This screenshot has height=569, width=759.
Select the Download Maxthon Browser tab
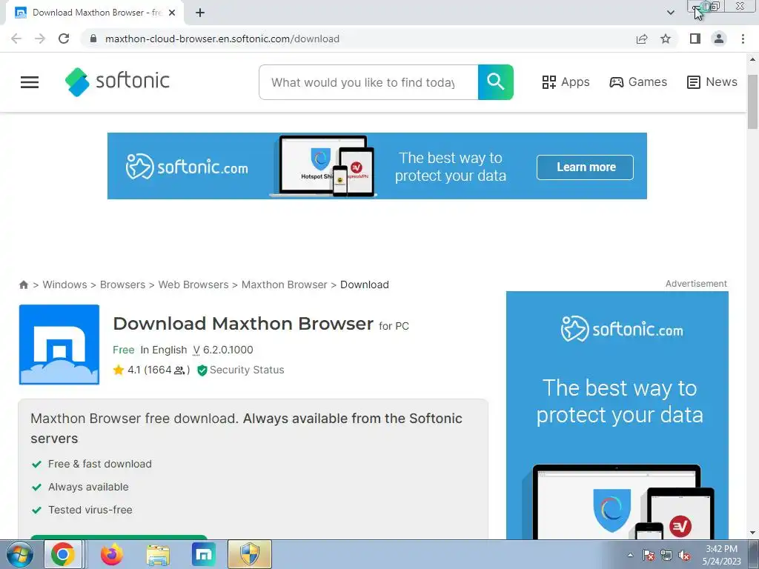94,13
